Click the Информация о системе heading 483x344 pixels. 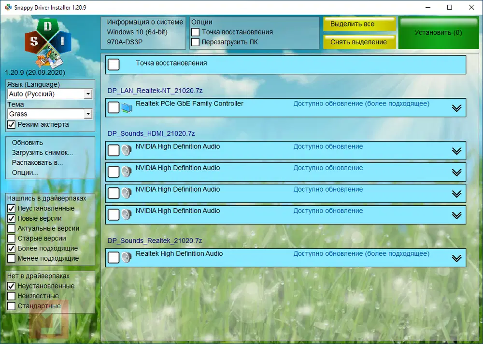click(x=145, y=22)
